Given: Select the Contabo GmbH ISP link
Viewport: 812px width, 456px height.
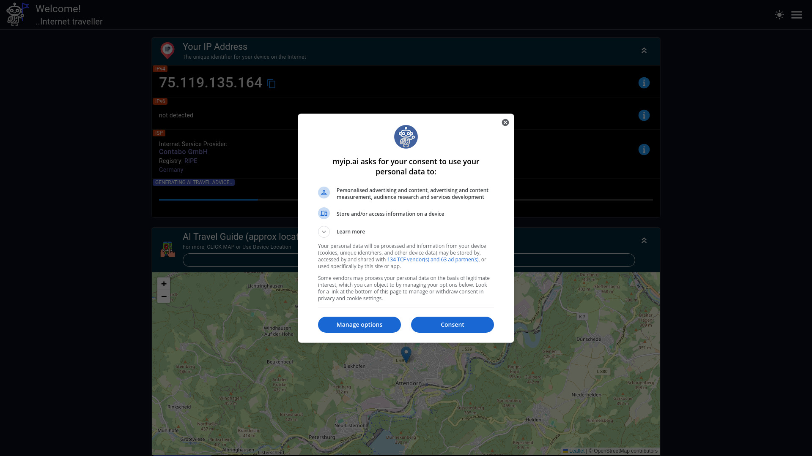Looking at the screenshot, I should pos(184,152).
